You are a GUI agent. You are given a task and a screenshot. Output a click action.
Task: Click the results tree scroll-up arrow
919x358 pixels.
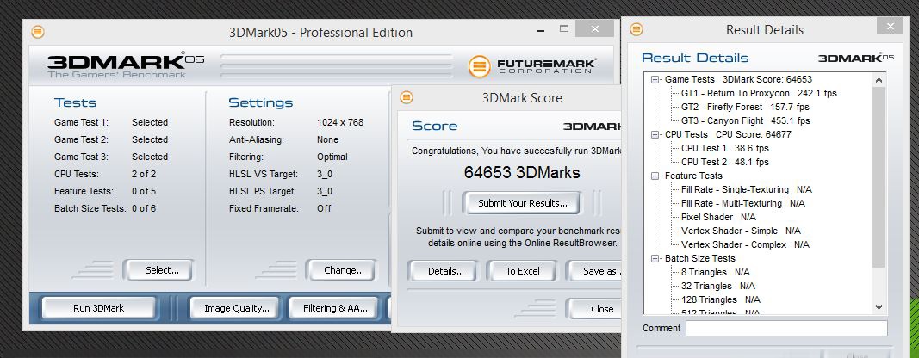tap(878, 80)
